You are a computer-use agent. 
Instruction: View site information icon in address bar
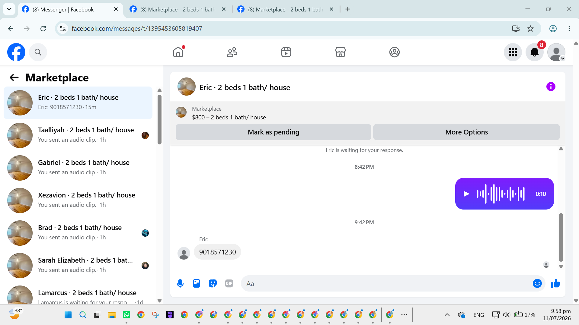63,29
